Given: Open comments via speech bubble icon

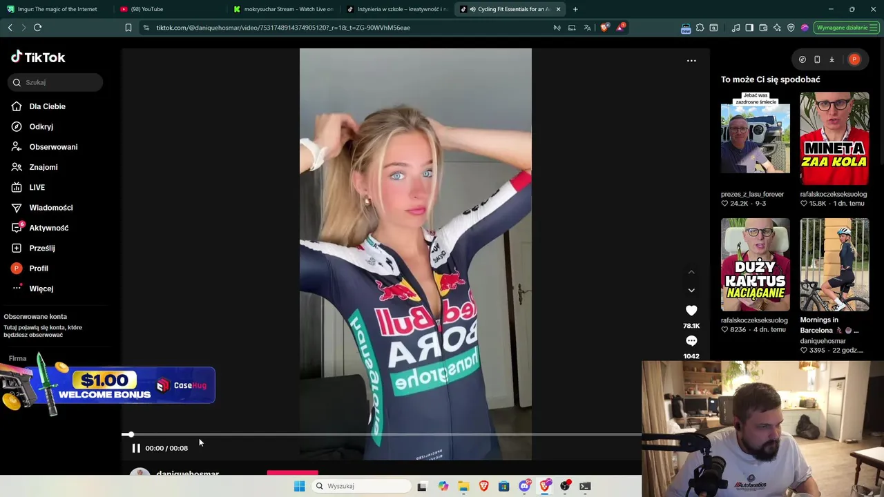Looking at the screenshot, I should (691, 341).
